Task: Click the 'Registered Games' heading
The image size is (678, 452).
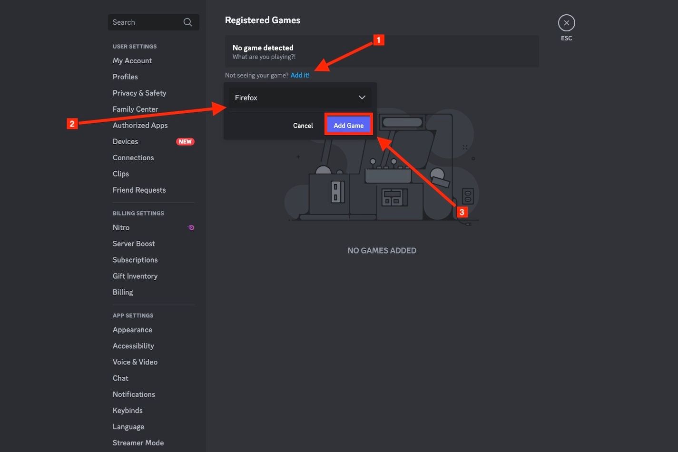Action: tap(263, 20)
